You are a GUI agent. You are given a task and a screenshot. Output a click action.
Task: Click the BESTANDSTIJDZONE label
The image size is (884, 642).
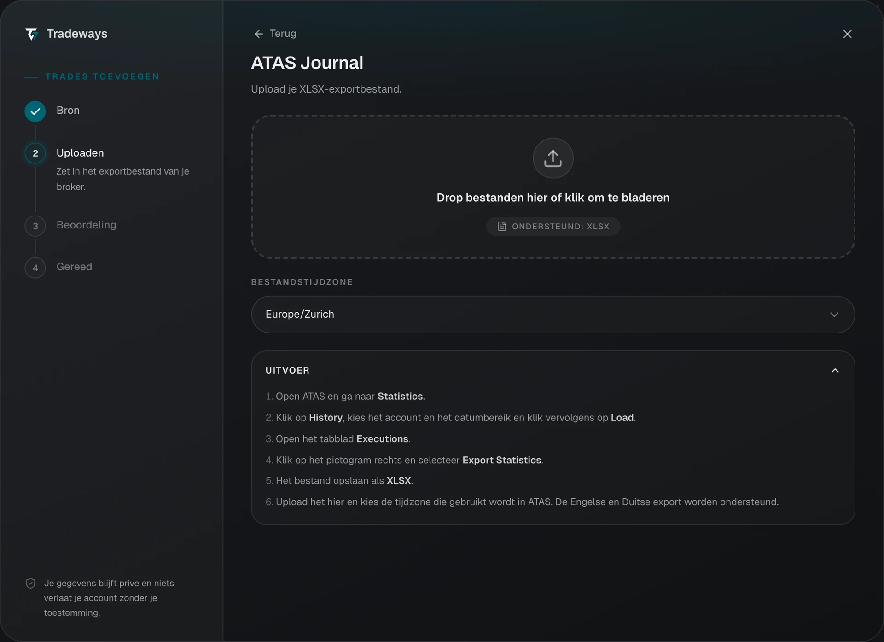[302, 282]
